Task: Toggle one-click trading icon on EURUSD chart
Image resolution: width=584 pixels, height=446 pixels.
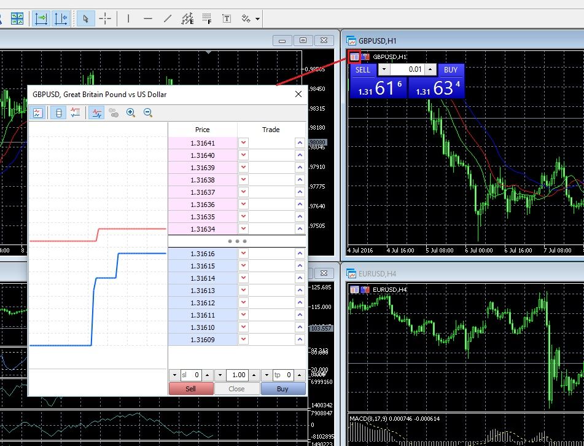Action: click(365, 289)
